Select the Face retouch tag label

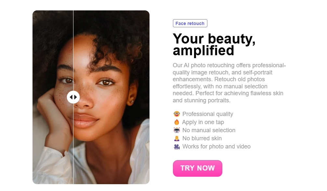190,23
